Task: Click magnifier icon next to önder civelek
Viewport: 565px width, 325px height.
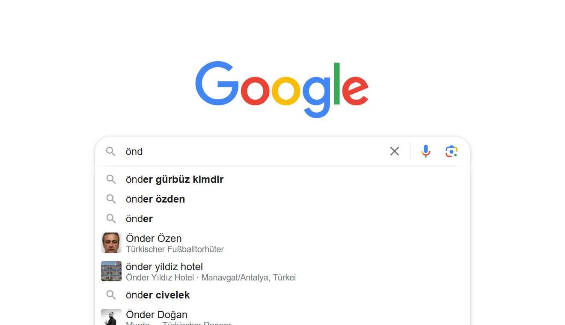Action: 111,295
